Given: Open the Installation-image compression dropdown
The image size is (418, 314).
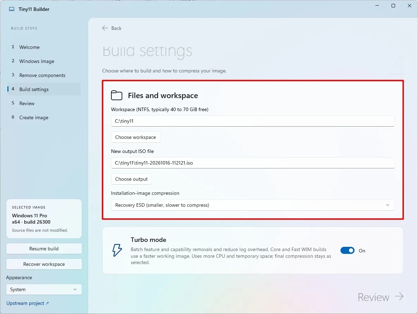Looking at the screenshot, I should [x=252, y=205].
